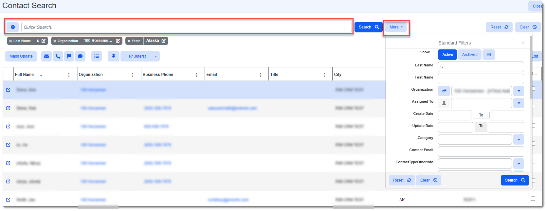Image resolution: width=547 pixels, height=211 pixels.
Task: Select the All option in Show filter
Action: (x=489, y=55)
